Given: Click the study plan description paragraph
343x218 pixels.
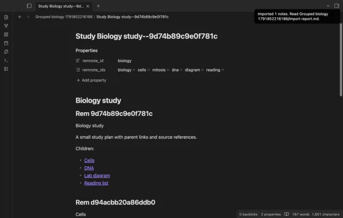Looking at the screenshot, I should click(x=136, y=137).
